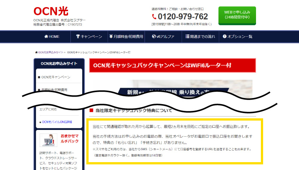This screenshot has width=299, height=170.
Task: Click the おまかせマルチパック title
Action: point(70,139)
